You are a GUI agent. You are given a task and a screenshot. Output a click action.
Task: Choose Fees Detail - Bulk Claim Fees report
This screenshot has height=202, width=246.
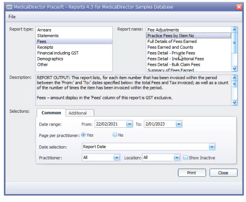click(x=189, y=65)
